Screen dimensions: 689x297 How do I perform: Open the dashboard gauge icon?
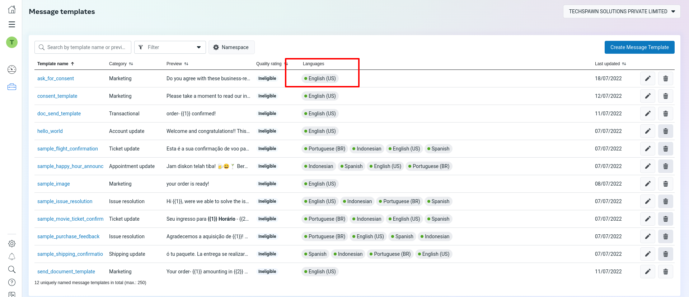coord(12,70)
